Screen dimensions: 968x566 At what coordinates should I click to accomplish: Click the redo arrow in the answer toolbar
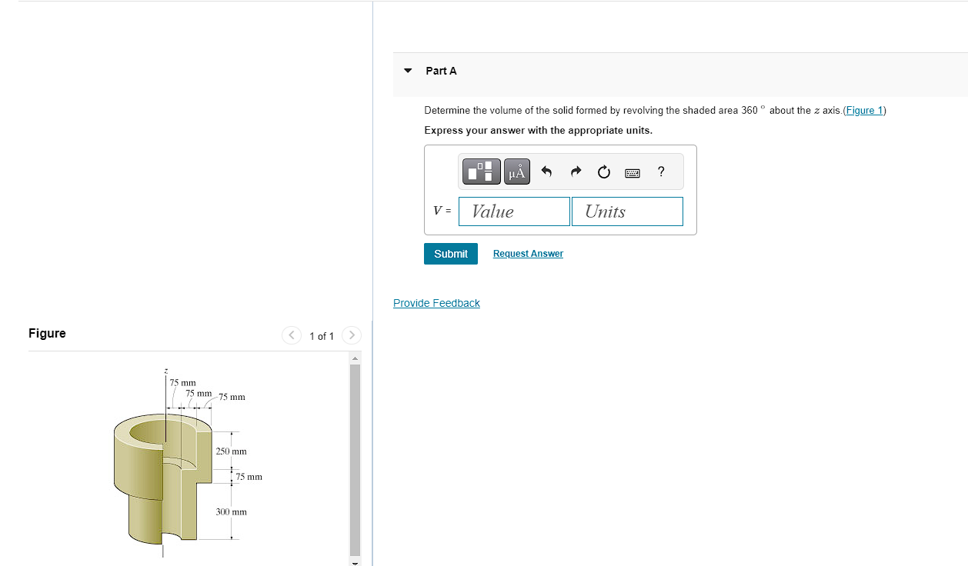pos(575,171)
